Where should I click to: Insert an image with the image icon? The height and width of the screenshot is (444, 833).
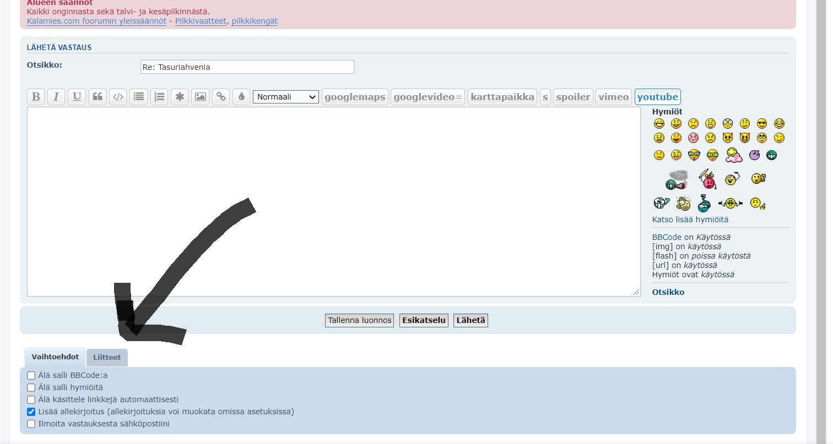(x=201, y=97)
